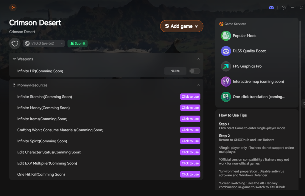Screen dimensions: 305x196
Task: Select the One-click translation icon
Action: [x=226, y=97]
